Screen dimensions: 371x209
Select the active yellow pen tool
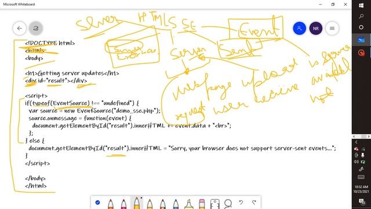pos(137,203)
